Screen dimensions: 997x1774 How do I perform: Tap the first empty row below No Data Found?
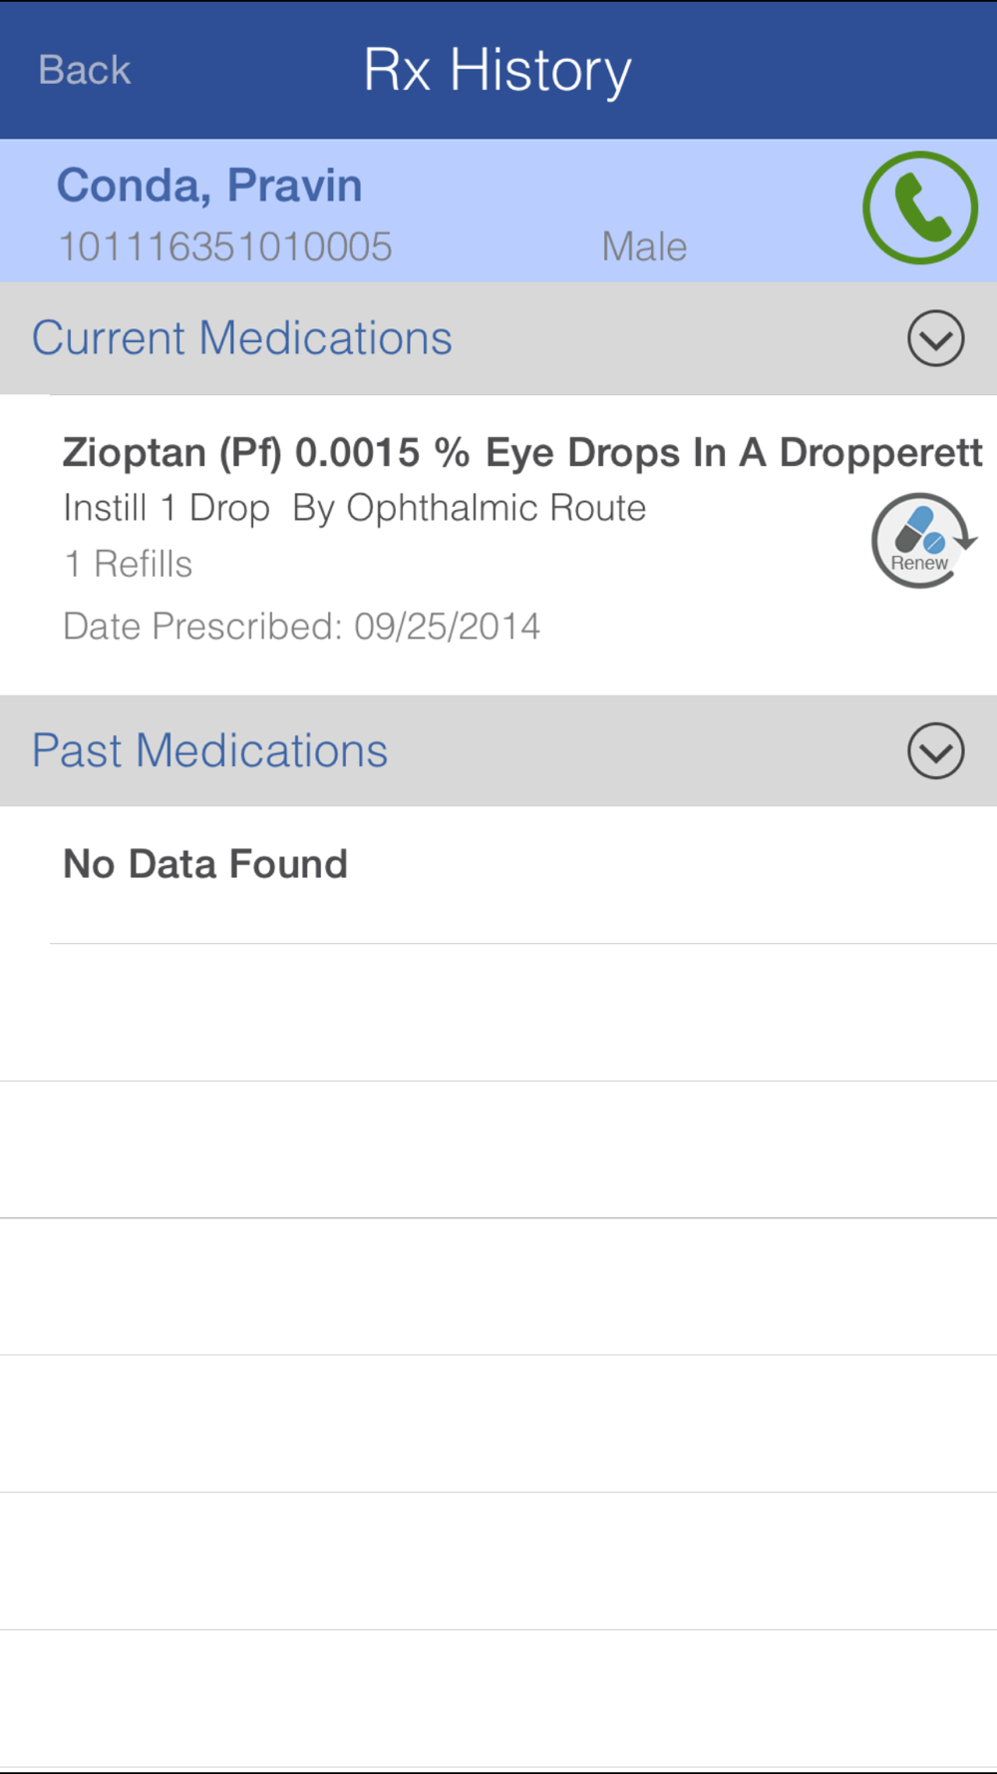(x=498, y=1012)
